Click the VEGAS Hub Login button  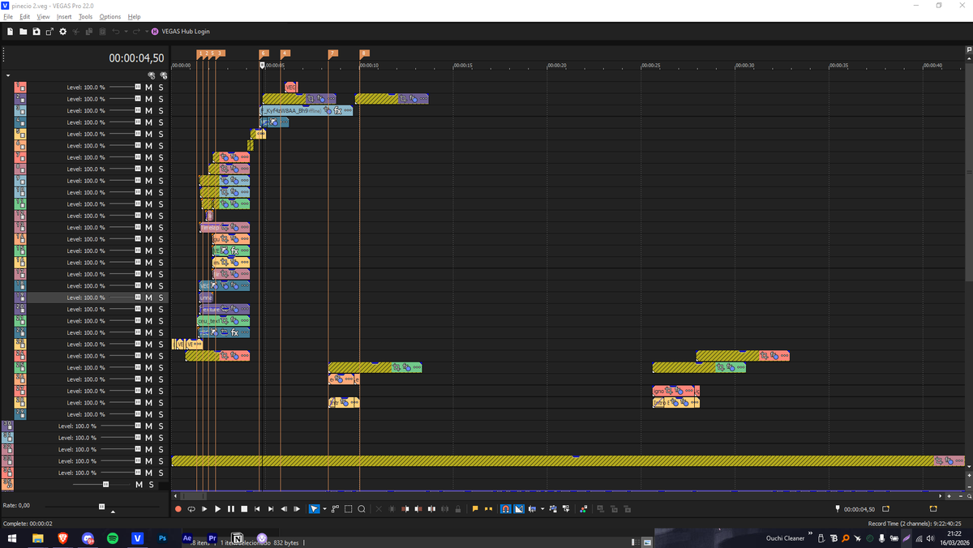point(181,32)
